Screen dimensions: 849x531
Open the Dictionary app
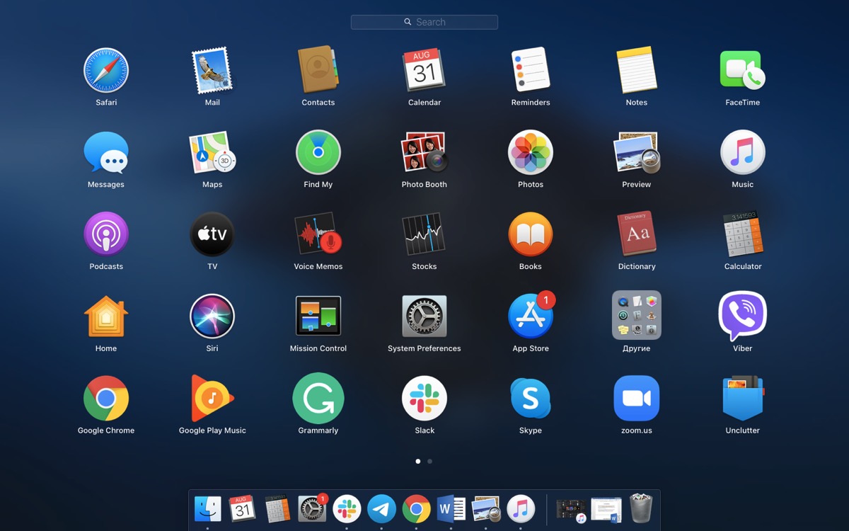click(637, 234)
